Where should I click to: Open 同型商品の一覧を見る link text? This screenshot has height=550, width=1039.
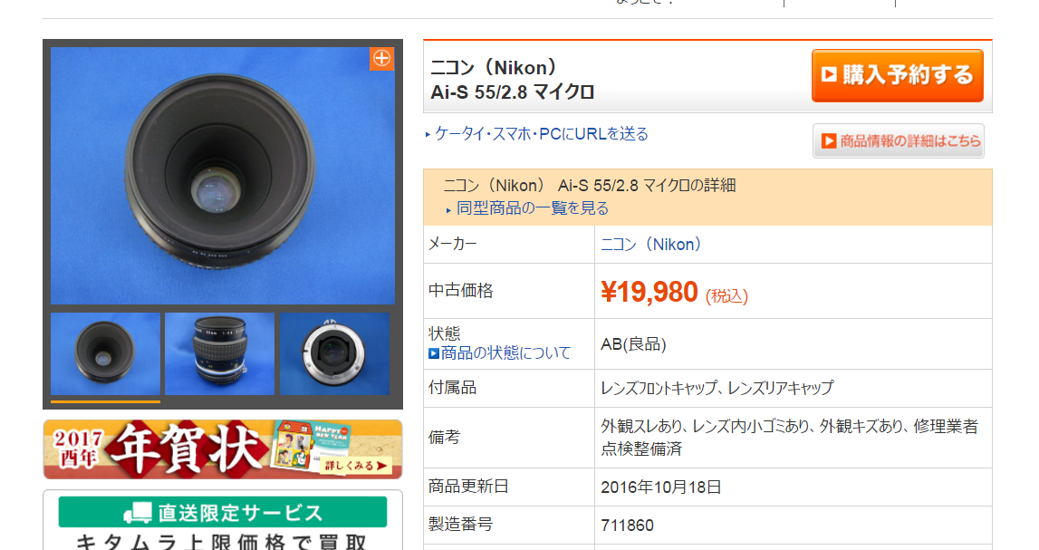(533, 208)
